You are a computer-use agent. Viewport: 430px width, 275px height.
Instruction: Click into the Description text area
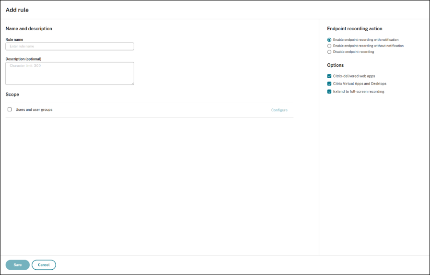pos(70,73)
